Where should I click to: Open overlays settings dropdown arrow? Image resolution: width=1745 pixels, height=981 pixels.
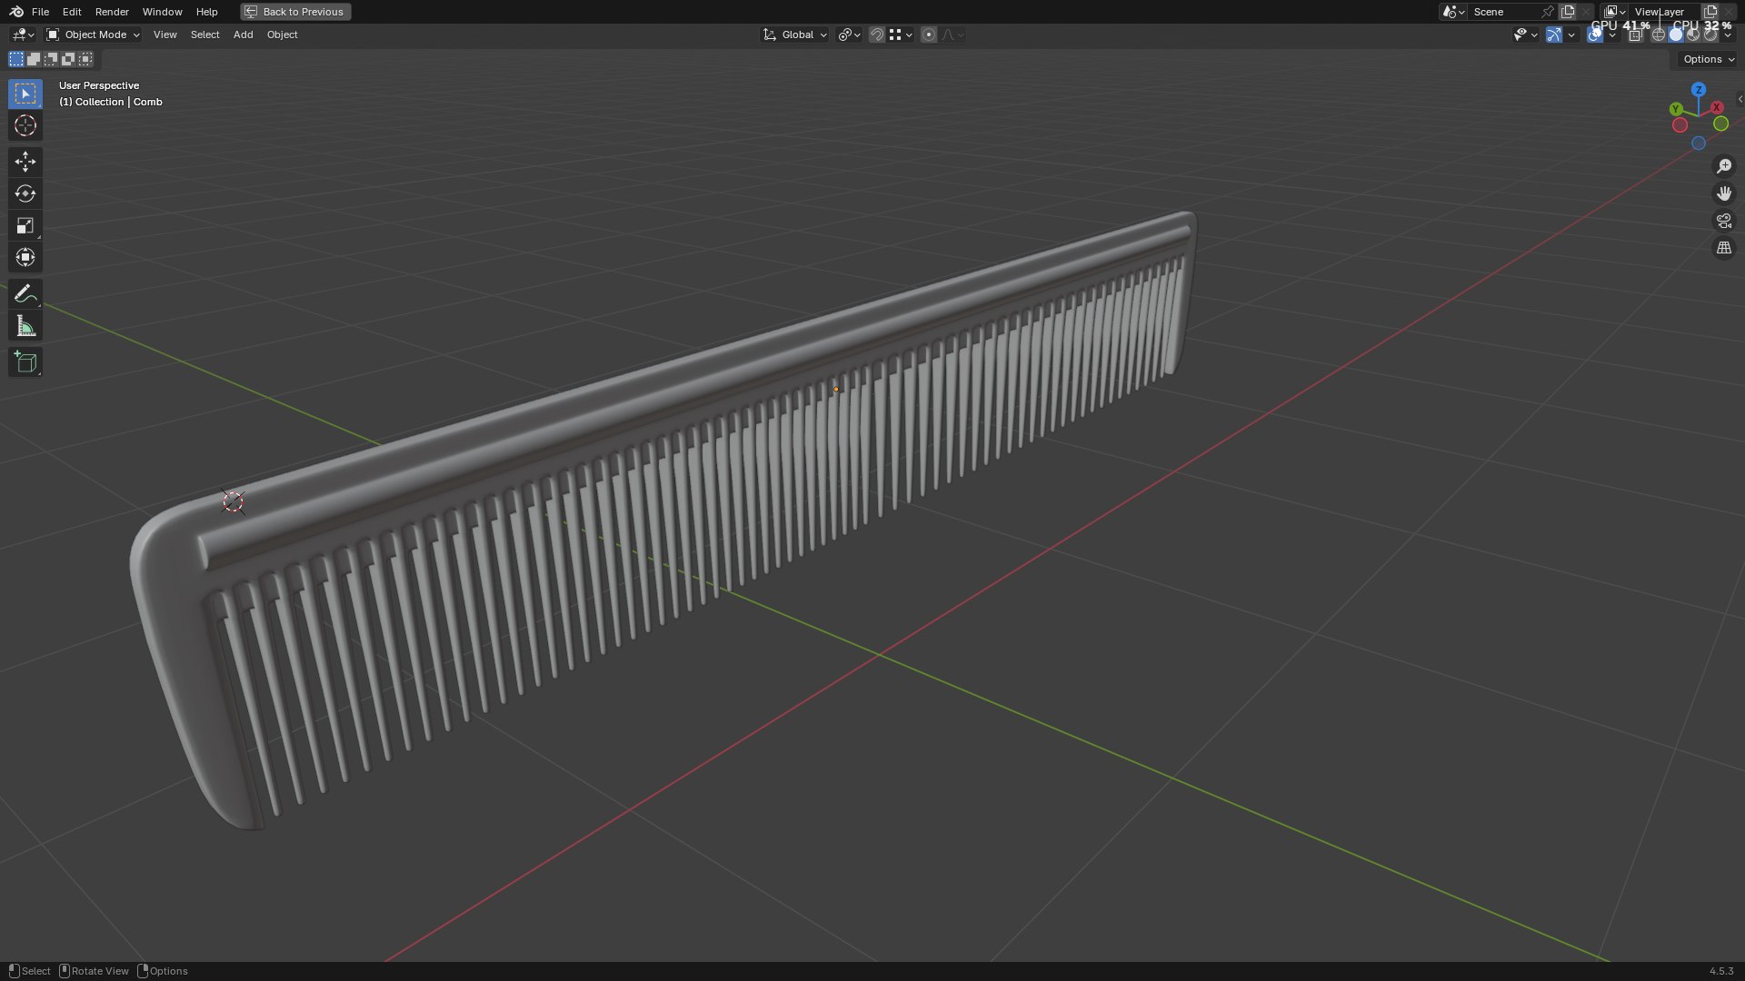(1612, 35)
